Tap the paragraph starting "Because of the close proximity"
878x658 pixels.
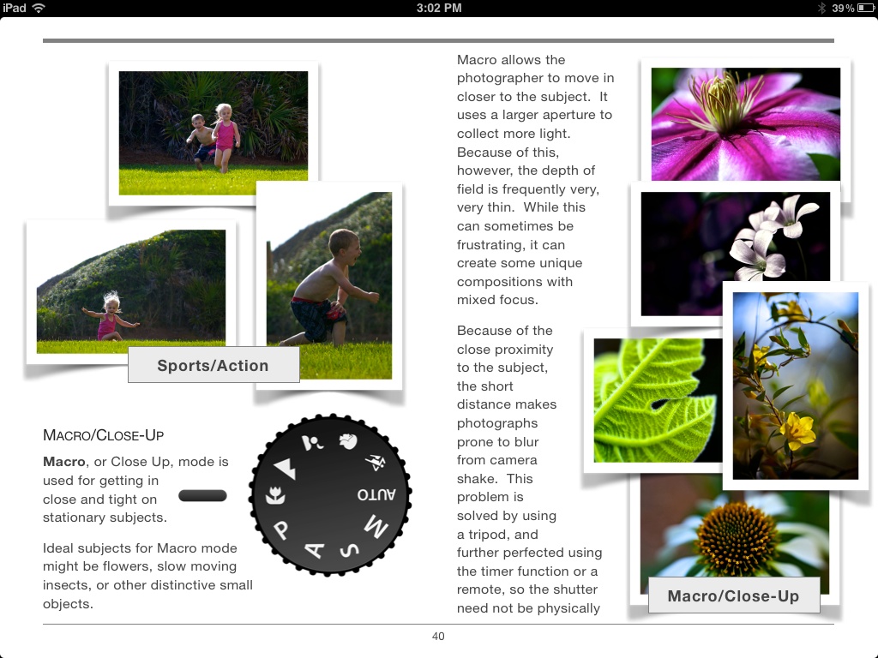coord(529,469)
